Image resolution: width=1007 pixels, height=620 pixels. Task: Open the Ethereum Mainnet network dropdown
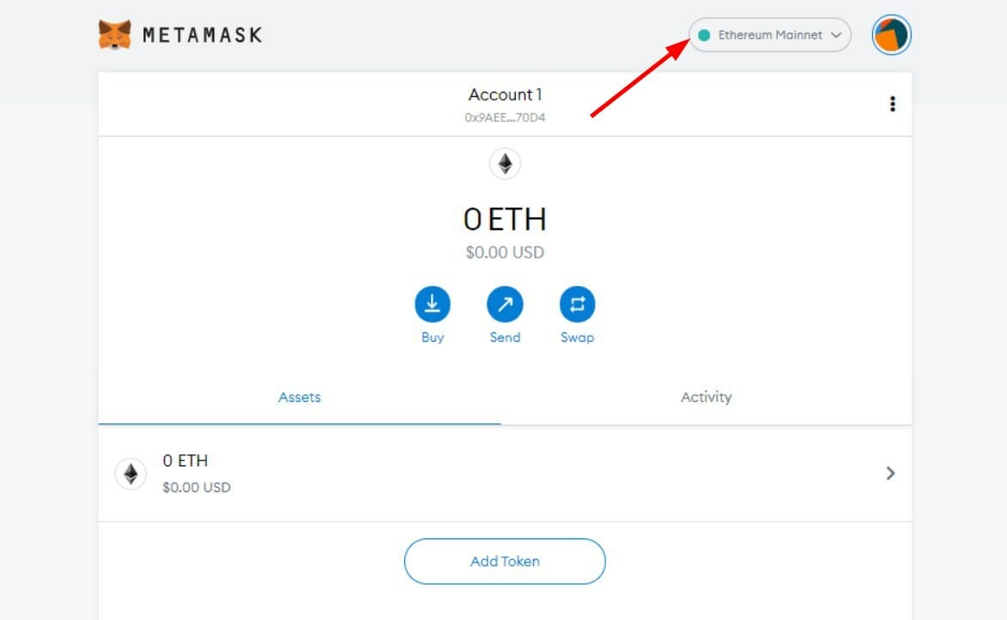pyautogui.click(x=769, y=35)
